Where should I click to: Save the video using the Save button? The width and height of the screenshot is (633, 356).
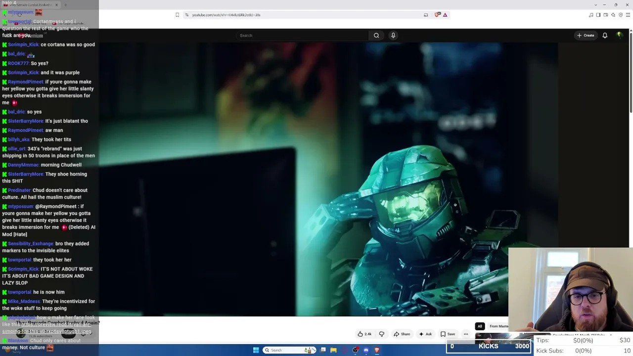pyautogui.click(x=448, y=334)
